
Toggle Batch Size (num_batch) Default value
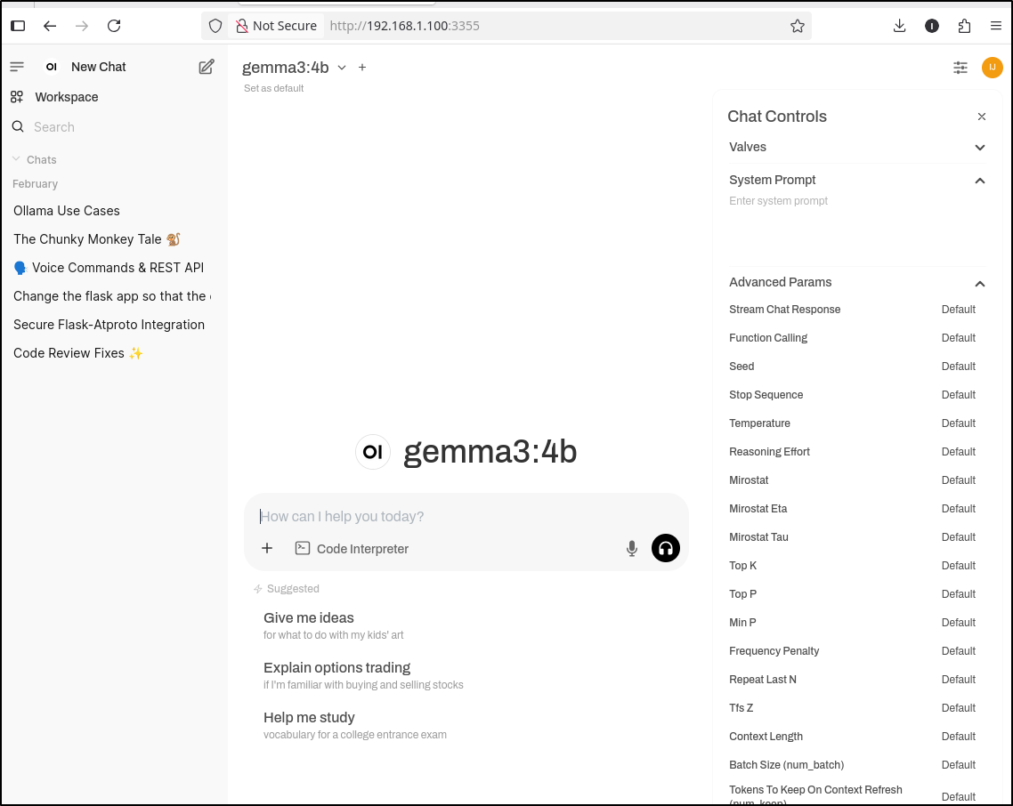(959, 764)
